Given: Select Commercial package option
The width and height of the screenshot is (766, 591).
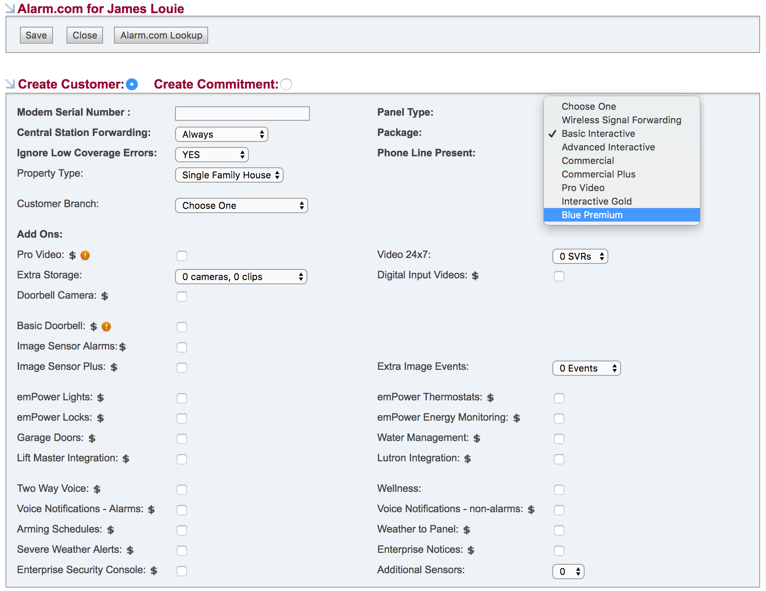Looking at the screenshot, I should point(621,161).
